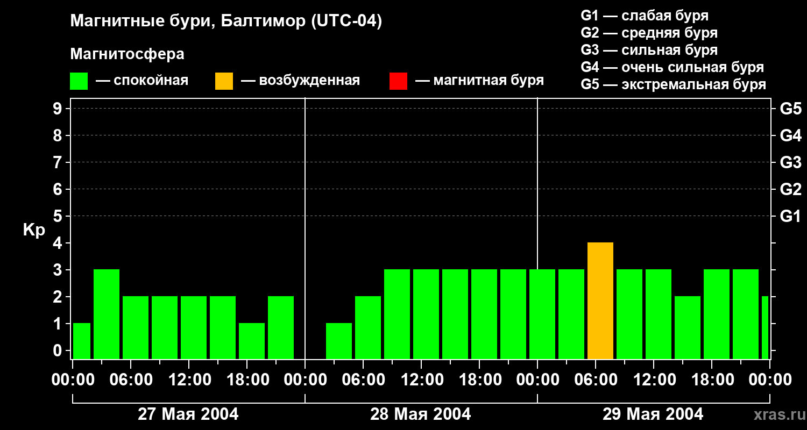Screen dimensions: 807x430
Task: Click the G1 storm level label
Action: pyautogui.click(x=790, y=217)
